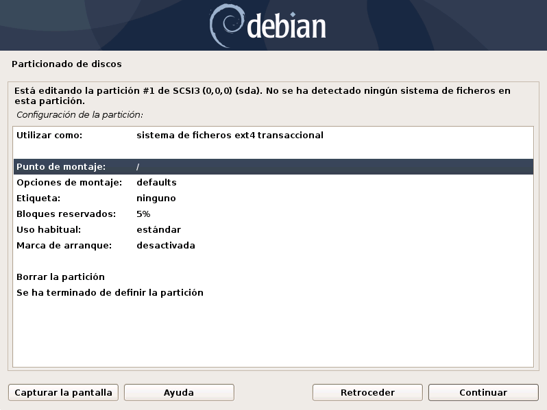547x410 pixels.
Task: Click the 'Configuración de la partición:' label
Action: tap(80, 115)
